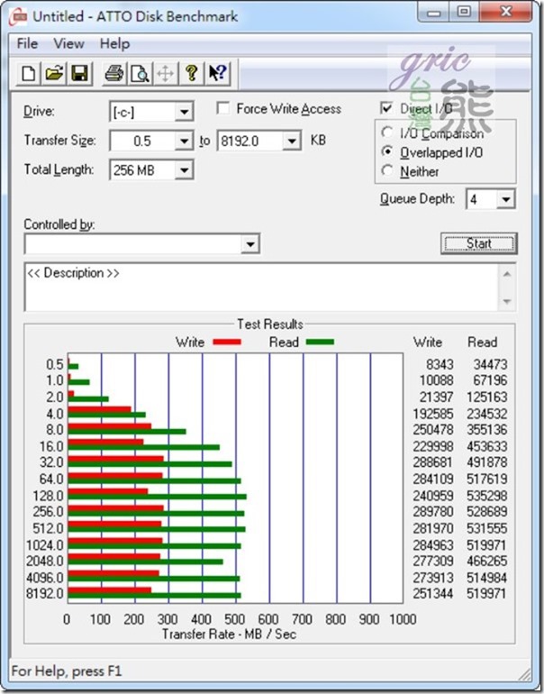Click the status bar help text
Viewport: 544px width, 694px height.
[66, 671]
